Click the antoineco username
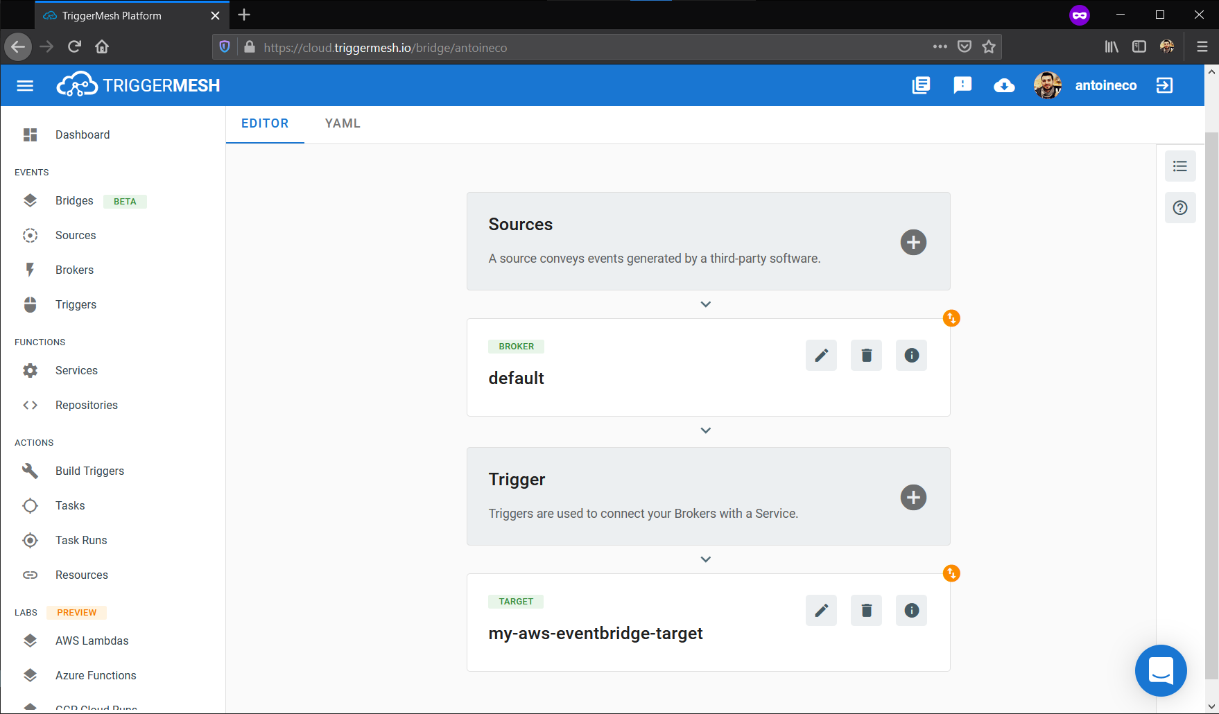The height and width of the screenshot is (714, 1219). point(1106,85)
